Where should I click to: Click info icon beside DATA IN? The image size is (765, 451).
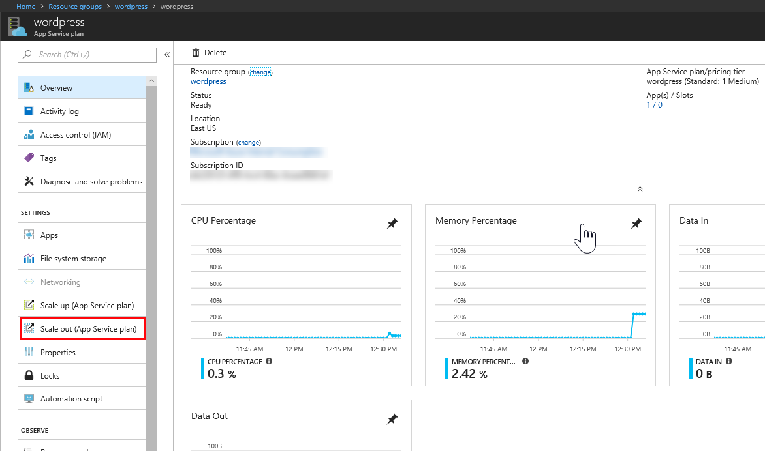729,361
